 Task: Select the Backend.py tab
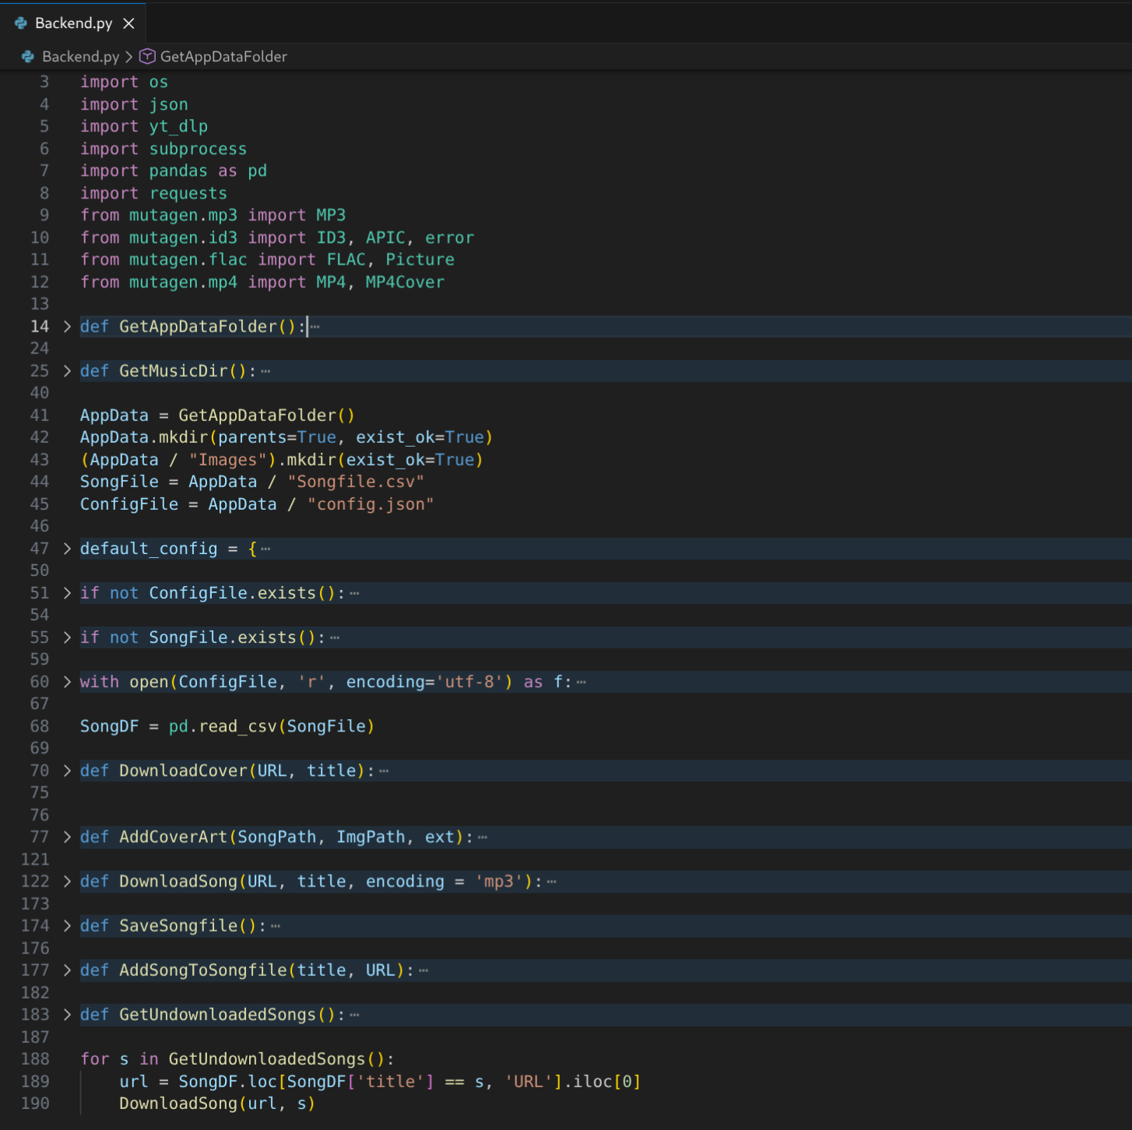(x=73, y=23)
